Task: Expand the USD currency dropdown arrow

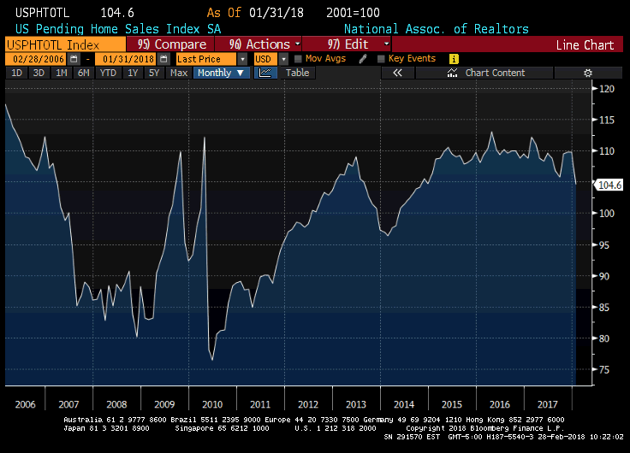Action: tap(283, 59)
